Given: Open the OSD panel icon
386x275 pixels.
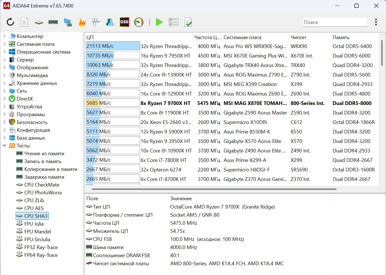Looking at the screenshot, I should click(124, 22).
